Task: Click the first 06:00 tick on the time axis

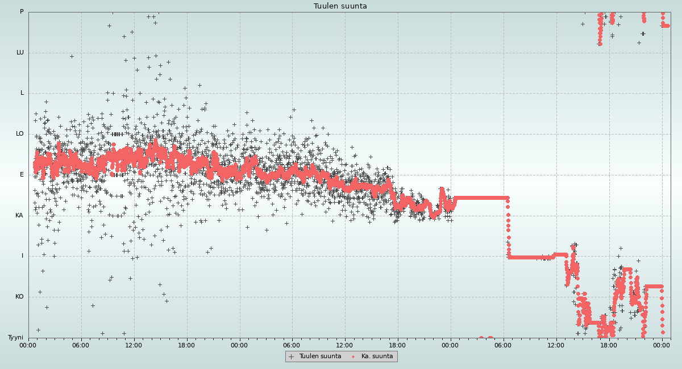Action: [x=81, y=345]
